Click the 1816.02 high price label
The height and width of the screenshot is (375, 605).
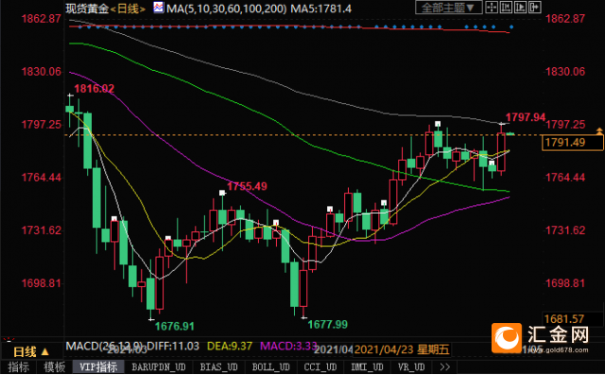pos(95,89)
